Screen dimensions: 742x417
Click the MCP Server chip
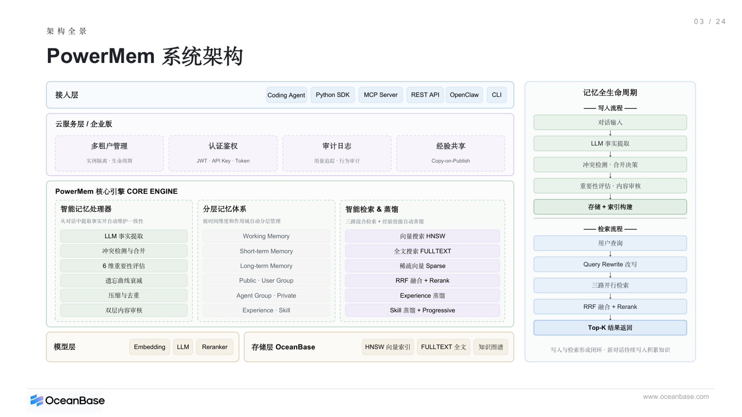tap(380, 95)
